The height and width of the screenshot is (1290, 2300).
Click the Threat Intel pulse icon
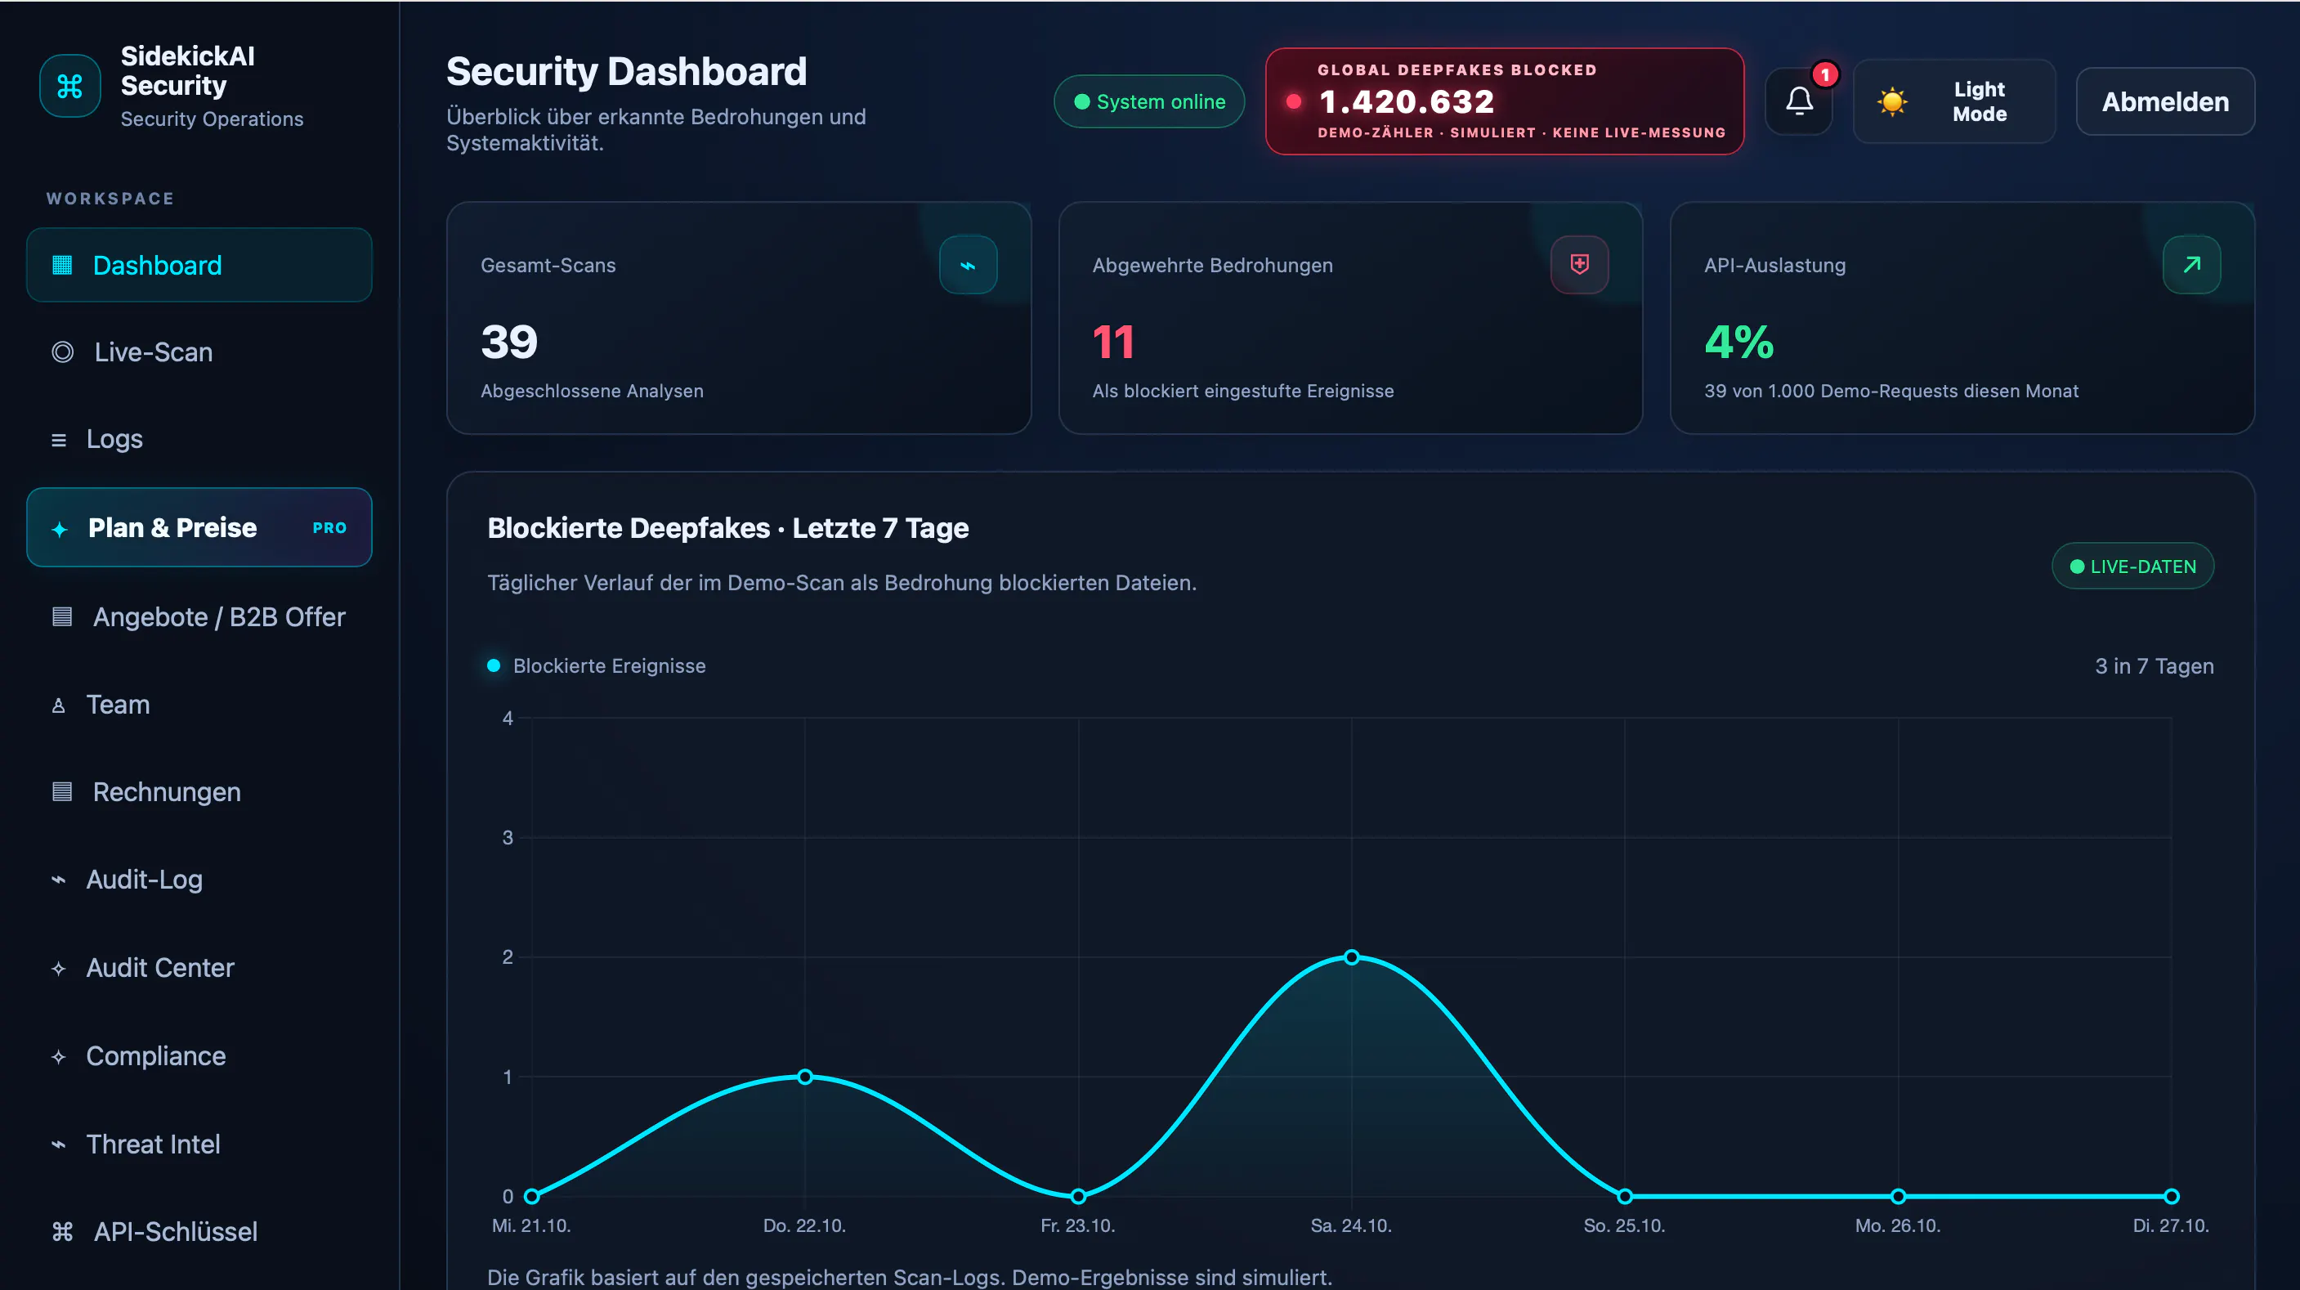[x=59, y=1144]
